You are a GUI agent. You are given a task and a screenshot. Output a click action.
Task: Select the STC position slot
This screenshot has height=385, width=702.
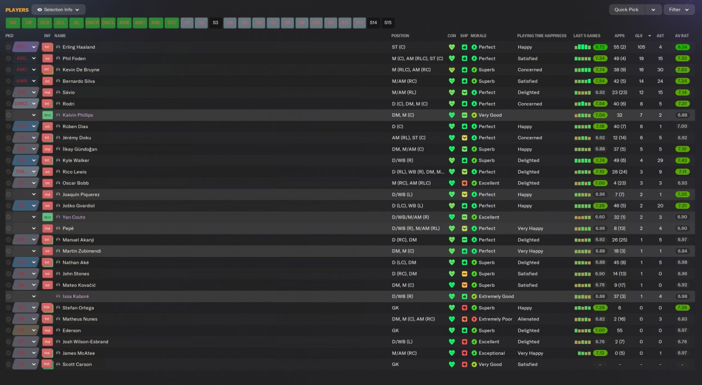pyautogui.click(x=172, y=23)
